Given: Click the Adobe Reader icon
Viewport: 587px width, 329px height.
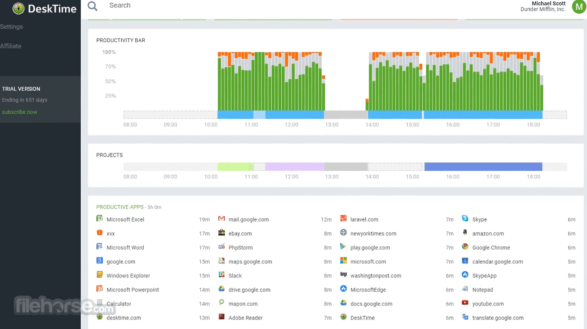Looking at the screenshot, I should click(222, 317).
